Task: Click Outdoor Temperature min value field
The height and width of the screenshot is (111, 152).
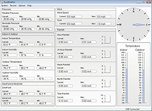Action: click(x=45, y=68)
